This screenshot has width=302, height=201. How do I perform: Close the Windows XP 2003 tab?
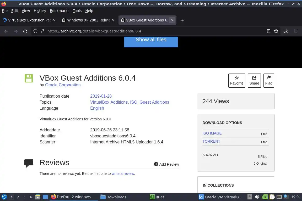(x=113, y=20)
